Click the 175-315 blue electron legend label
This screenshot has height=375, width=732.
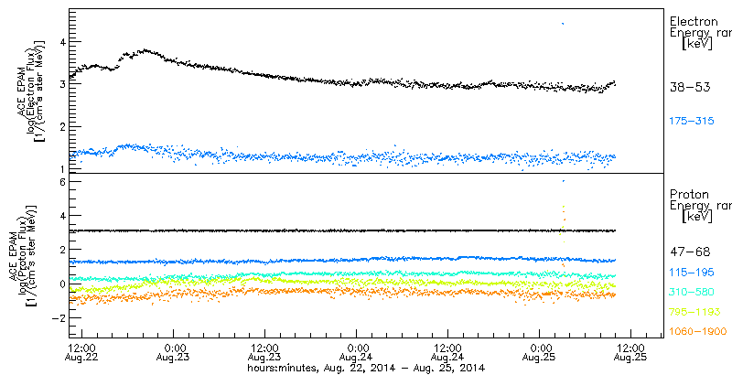692,121
